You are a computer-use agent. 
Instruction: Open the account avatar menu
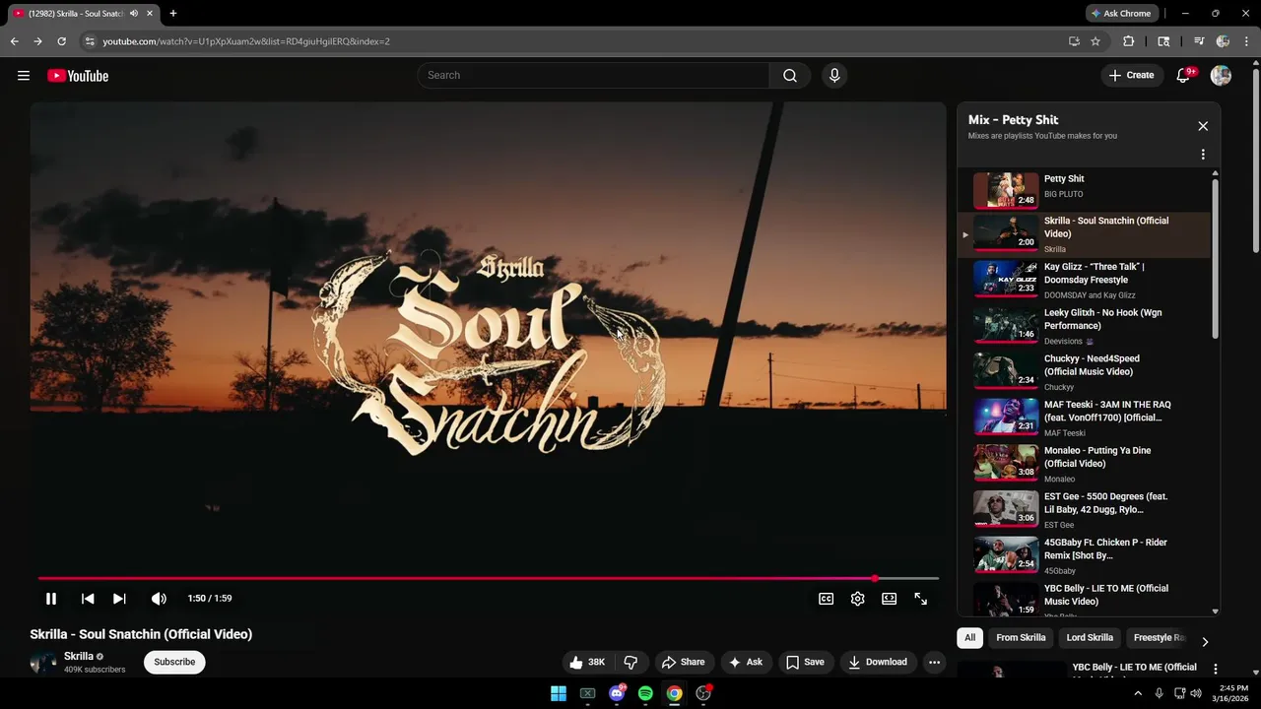pyautogui.click(x=1221, y=76)
